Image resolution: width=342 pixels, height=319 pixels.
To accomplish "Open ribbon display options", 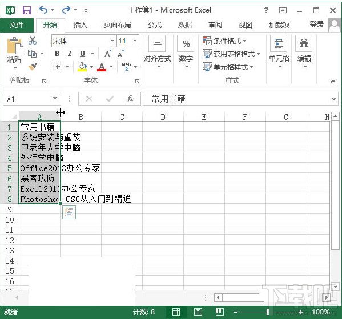I will (283, 10).
